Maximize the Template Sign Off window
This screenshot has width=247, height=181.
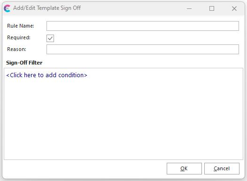(x=212, y=8)
